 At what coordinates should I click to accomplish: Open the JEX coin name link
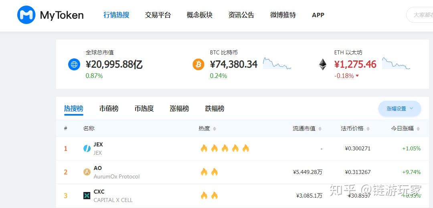pyautogui.click(x=98, y=144)
